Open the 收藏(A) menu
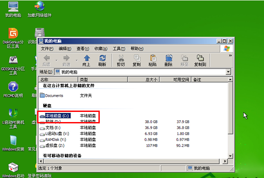This screenshot has width=264, height=178. click(101, 49)
